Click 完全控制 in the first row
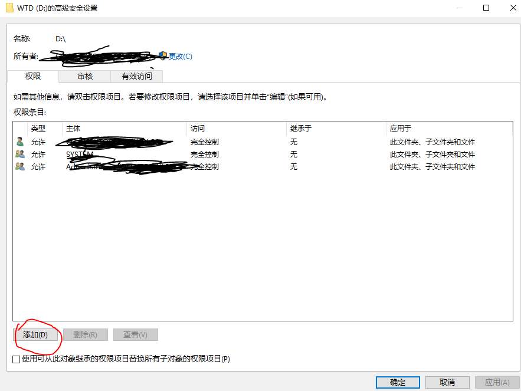521x391 pixels. 205,142
